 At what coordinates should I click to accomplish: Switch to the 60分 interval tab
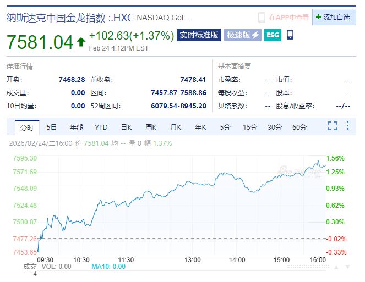(299, 128)
